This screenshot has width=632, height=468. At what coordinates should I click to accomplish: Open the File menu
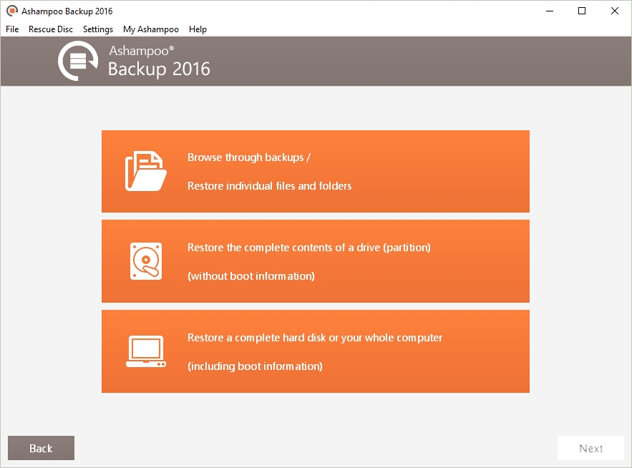[12, 29]
